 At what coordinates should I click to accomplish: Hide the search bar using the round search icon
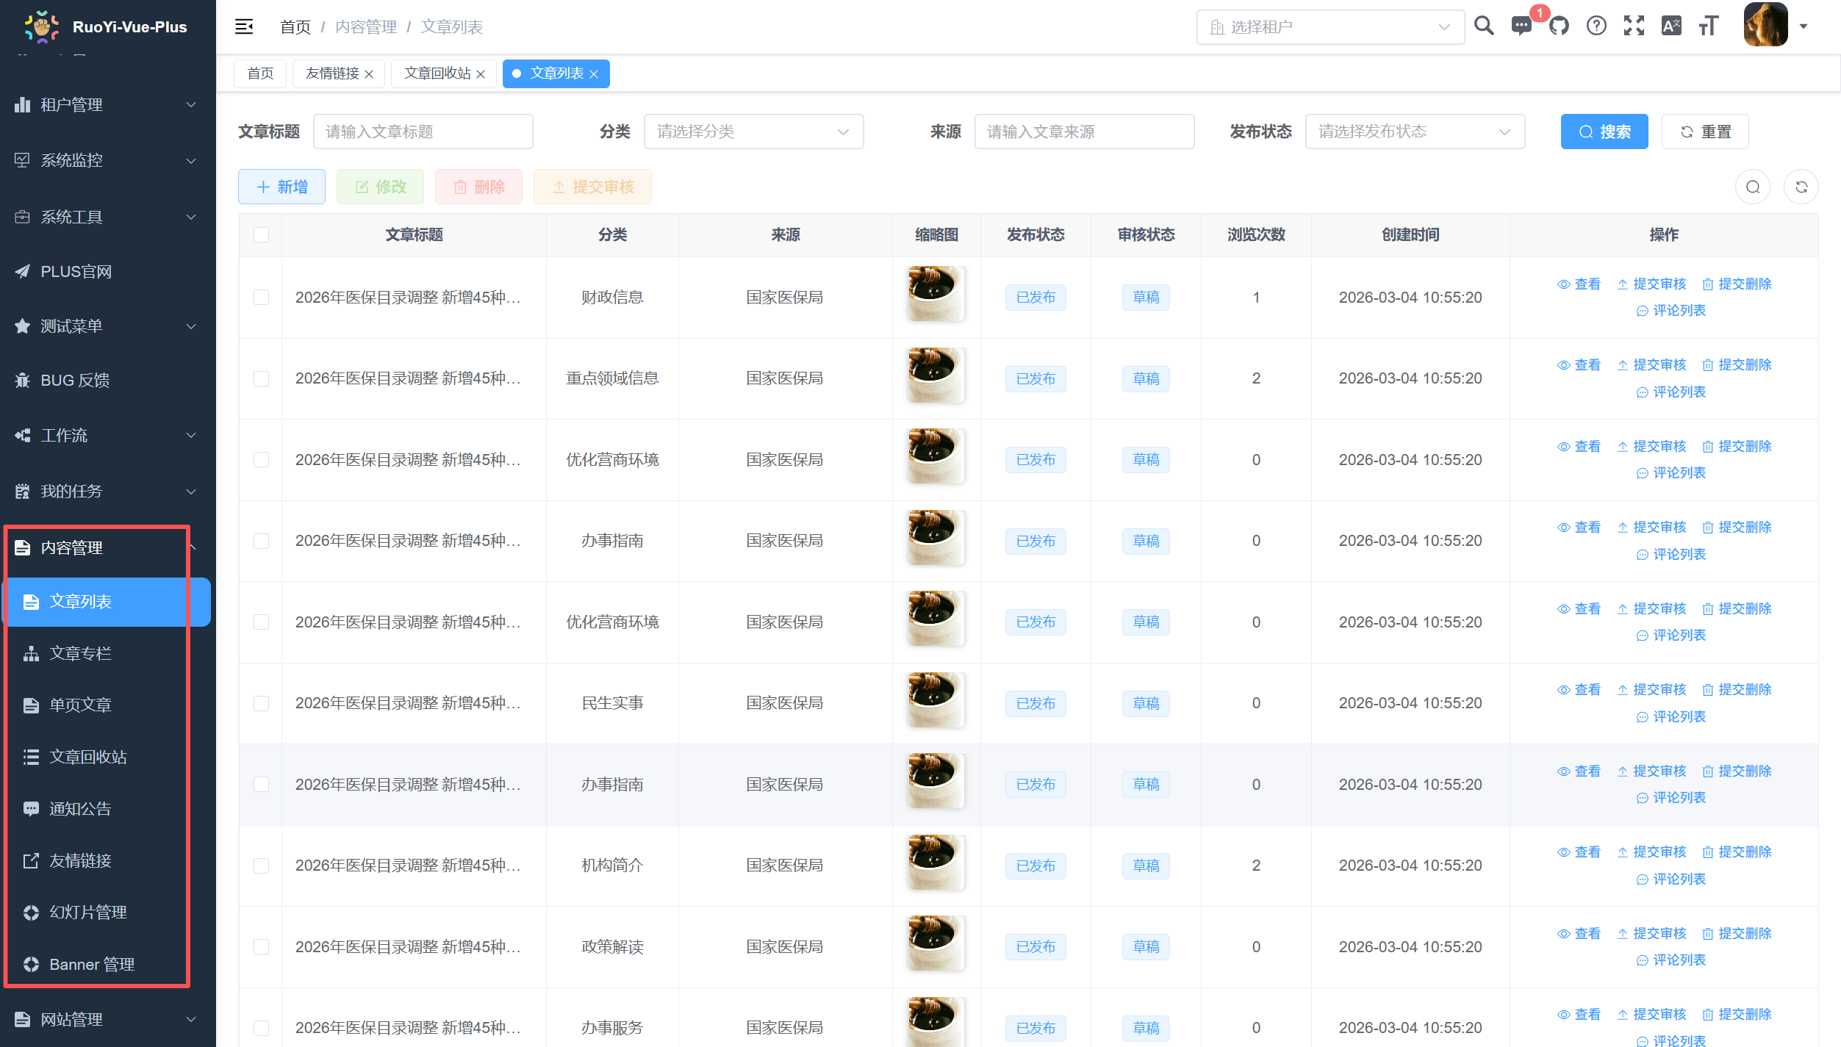1753,187
